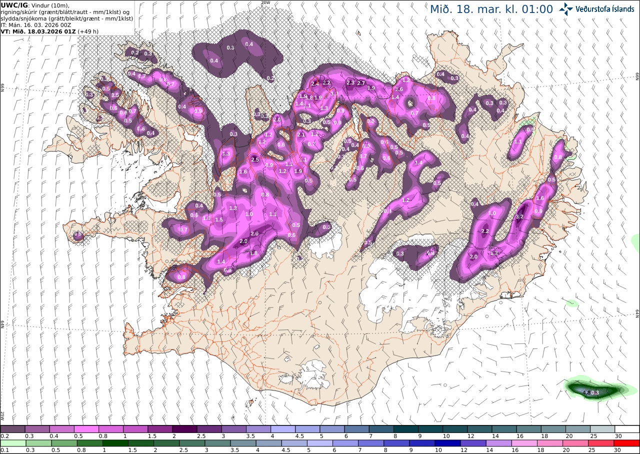The width and height of the screenshot is (640, 454).
Task: Pick the bright pink 0.5 swatch in upper legend
Action: pyautogui.click(x=86, y=429)
